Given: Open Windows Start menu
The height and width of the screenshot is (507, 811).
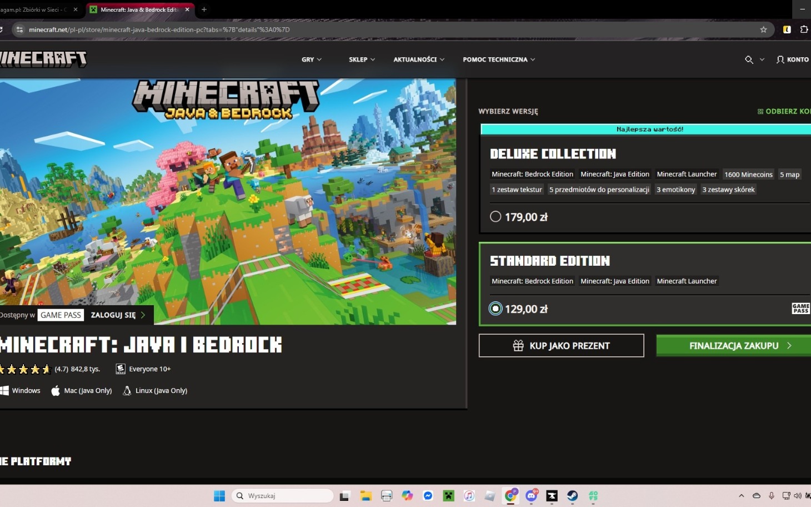Looking at the screenshot, I should pyautogui.click(x=219, y=496).
